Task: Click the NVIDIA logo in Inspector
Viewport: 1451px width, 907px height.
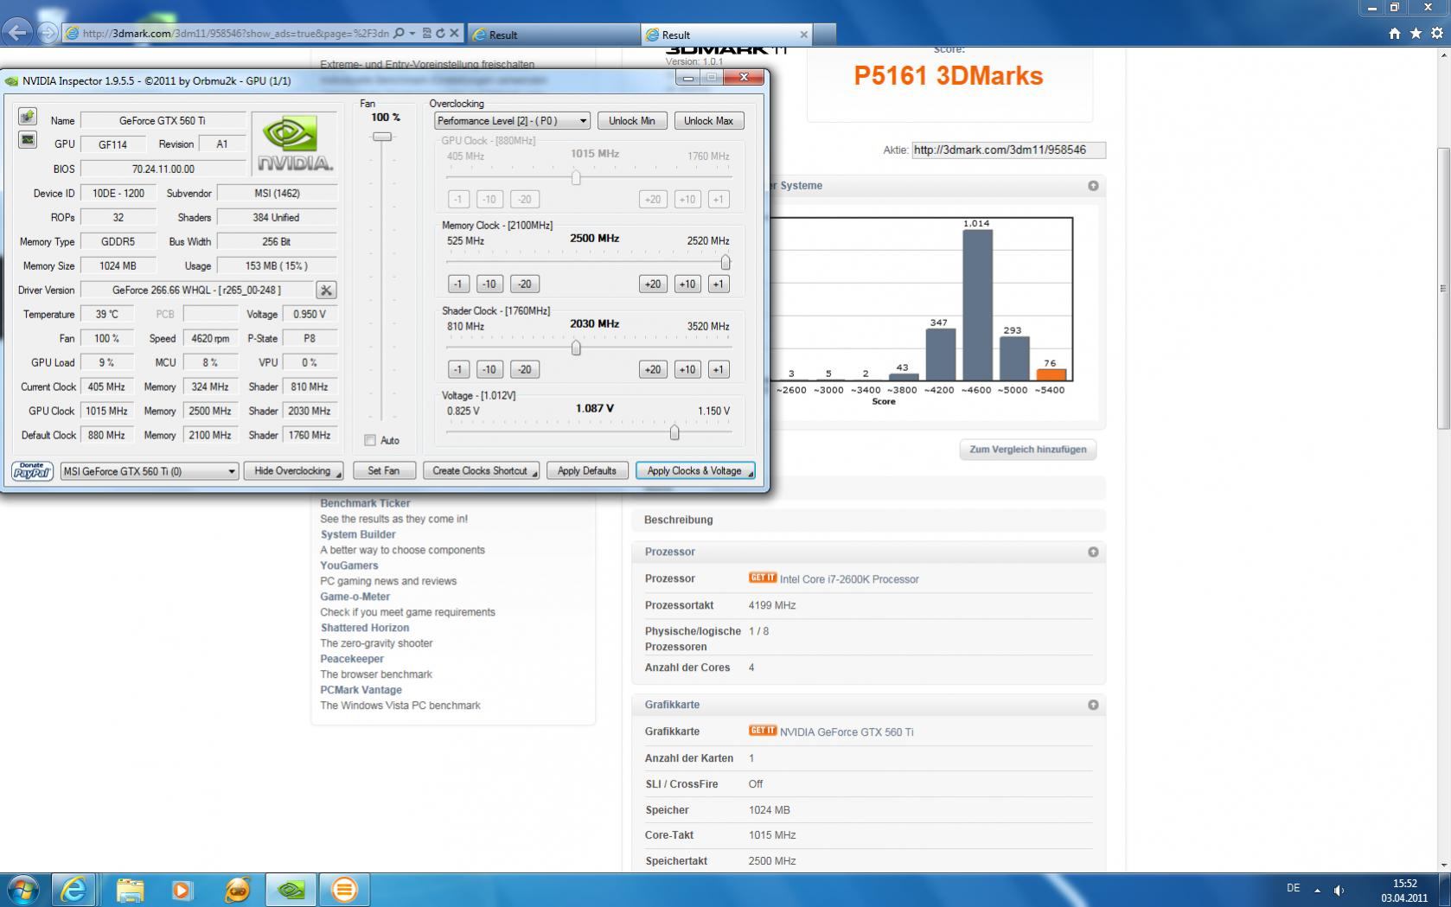Action: 295,145
